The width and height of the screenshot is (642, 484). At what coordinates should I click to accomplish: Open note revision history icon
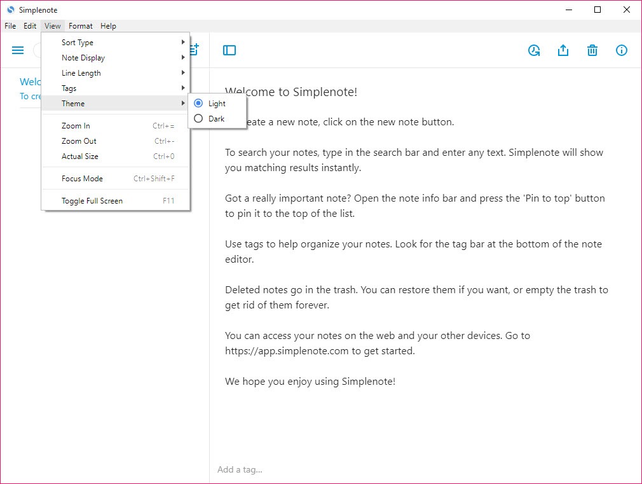(534, 50)
